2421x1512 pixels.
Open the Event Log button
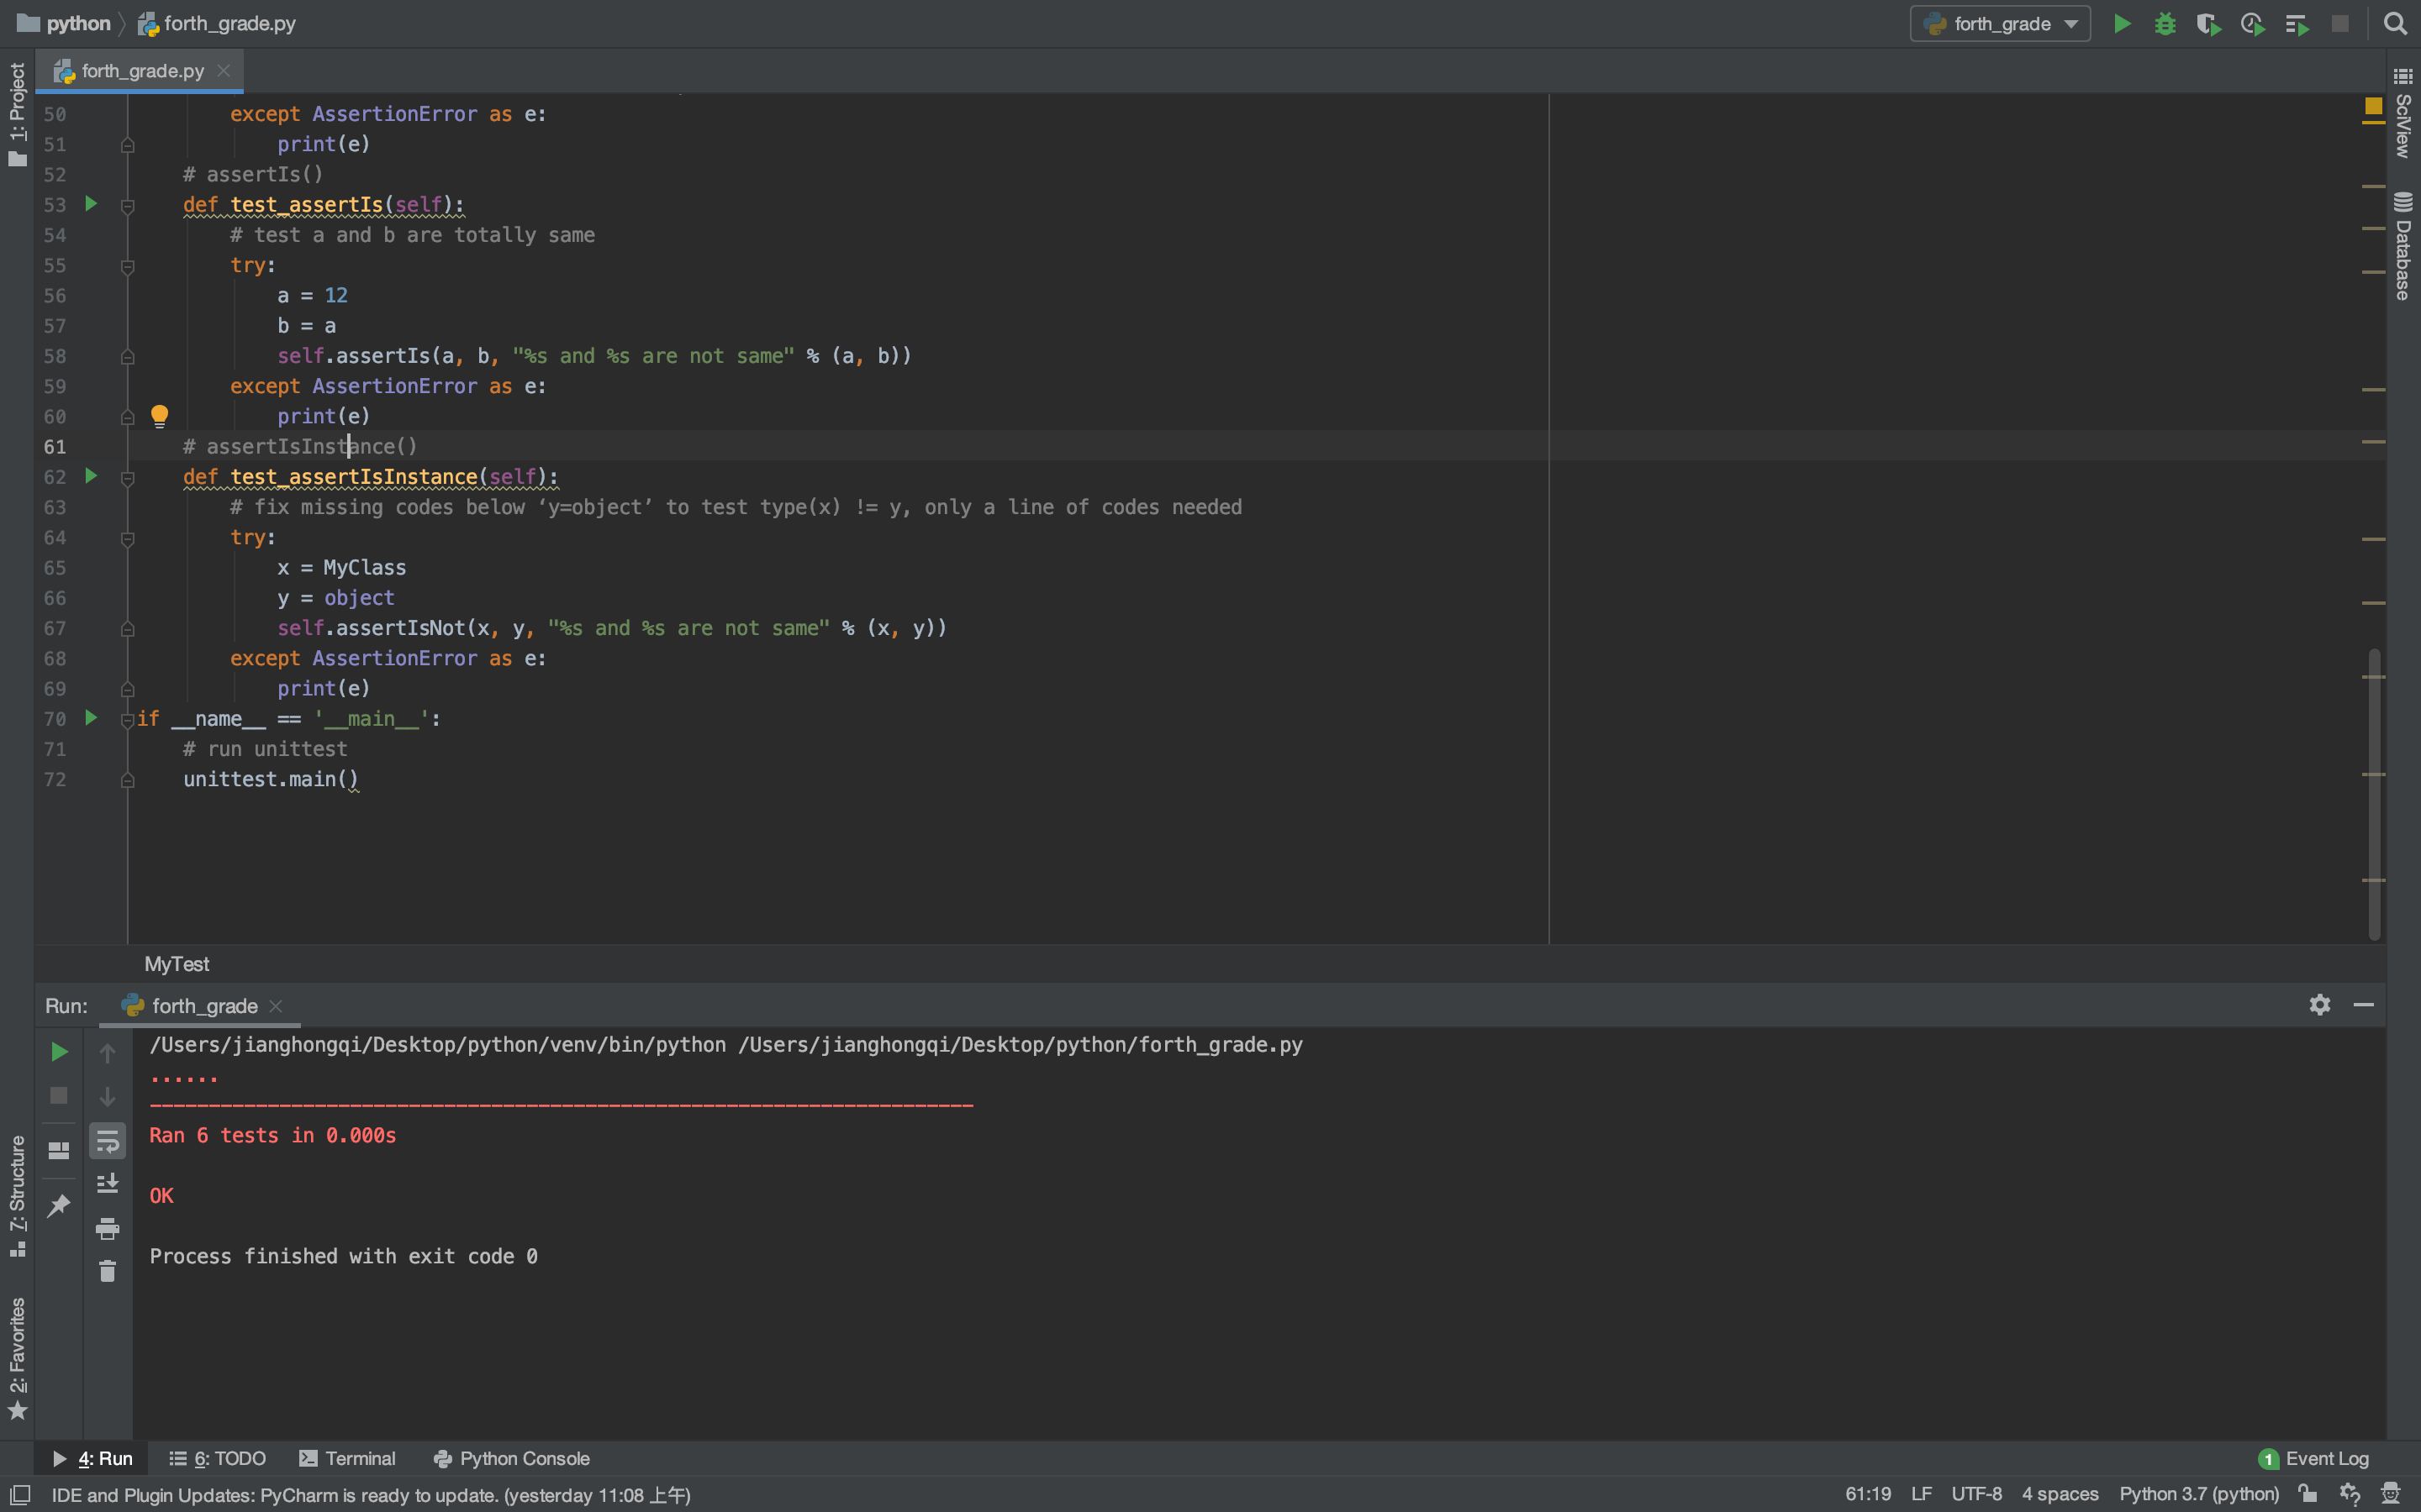click(x=2313, y=1458)
